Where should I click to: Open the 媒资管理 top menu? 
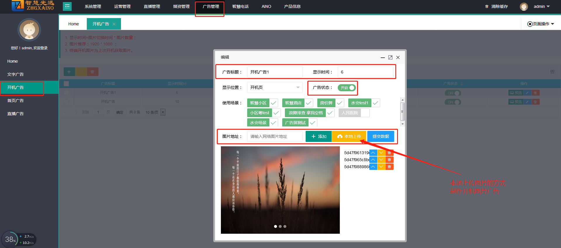[181, 6]
